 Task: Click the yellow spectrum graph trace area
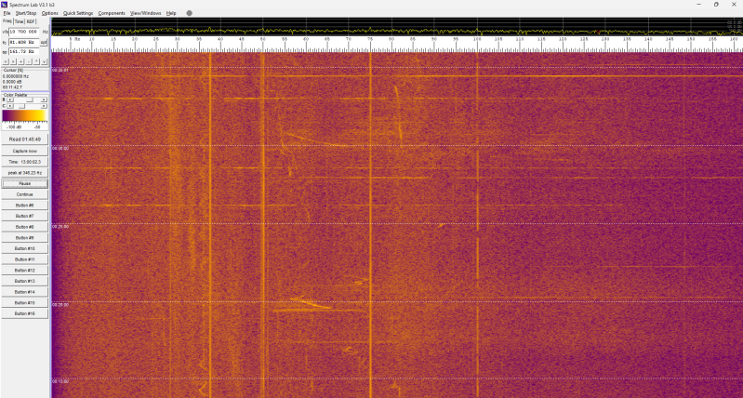[x=397, y=27]
